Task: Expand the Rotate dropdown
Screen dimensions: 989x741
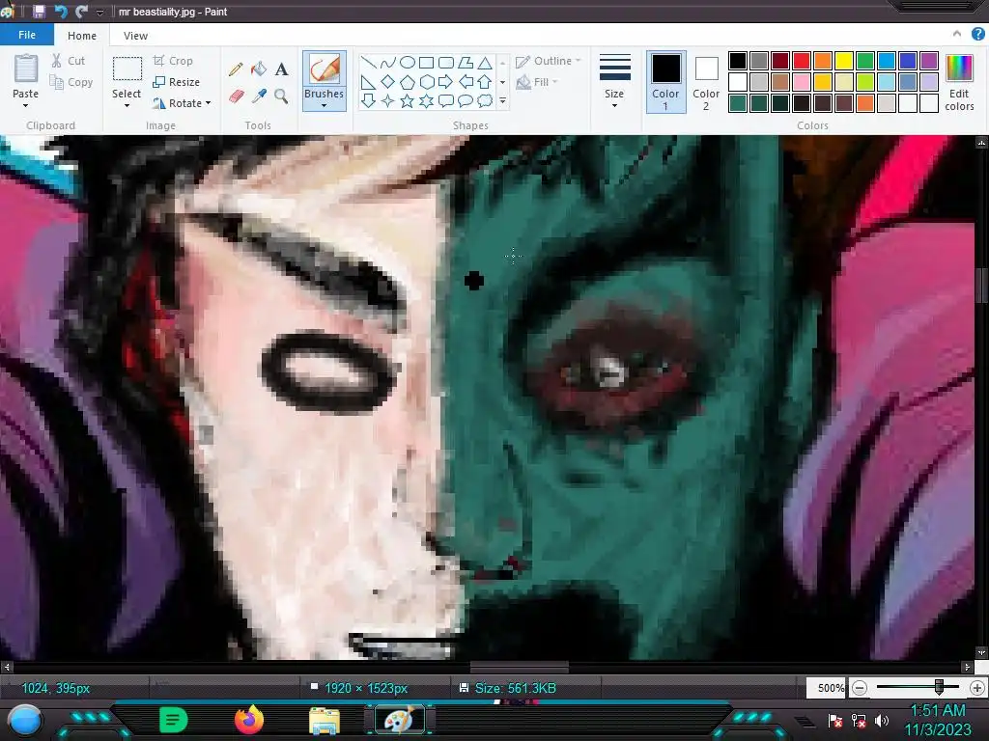Action: (209, 102)
